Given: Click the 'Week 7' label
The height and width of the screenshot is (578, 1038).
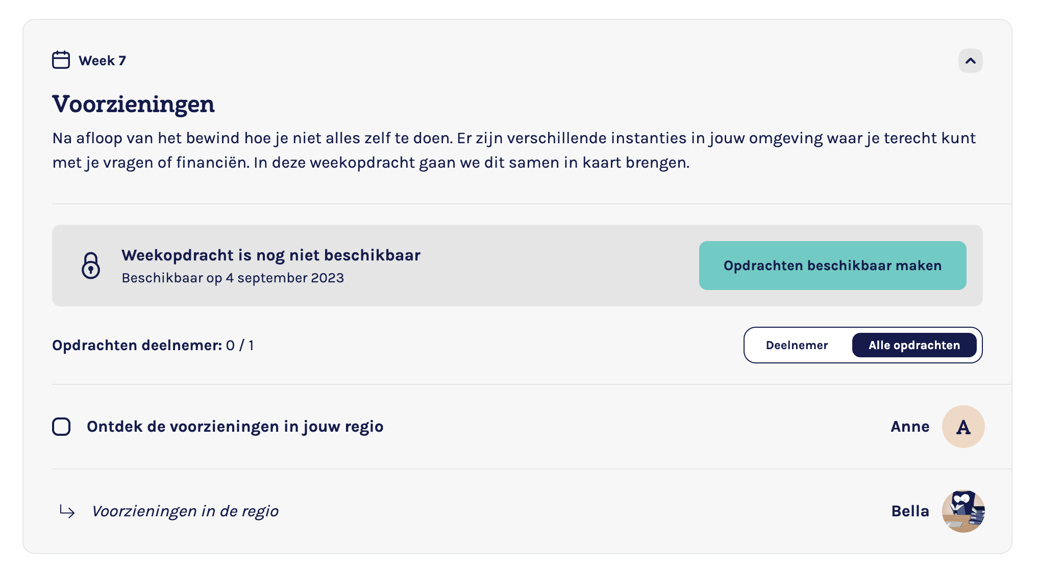Looking at the screenshot, I should [102, 61].
